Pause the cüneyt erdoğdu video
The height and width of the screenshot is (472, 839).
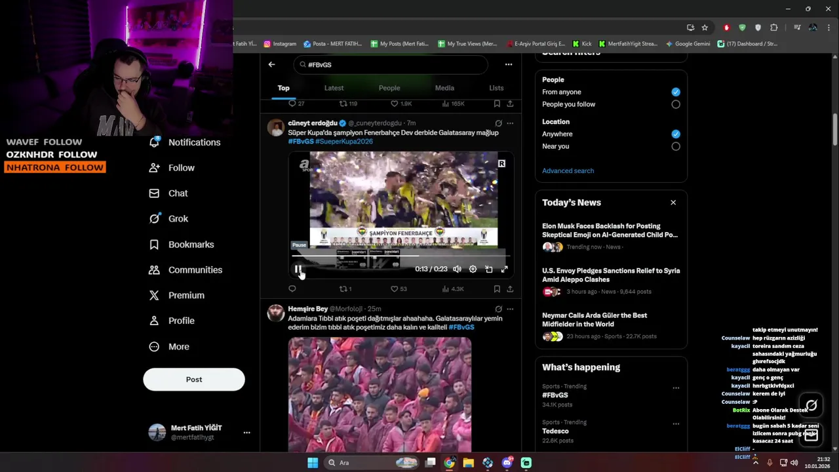[x=298, y=269]
